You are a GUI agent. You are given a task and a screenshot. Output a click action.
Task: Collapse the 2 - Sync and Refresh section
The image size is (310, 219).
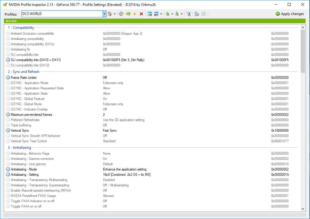pyautogui.click(x=23, y=72)
